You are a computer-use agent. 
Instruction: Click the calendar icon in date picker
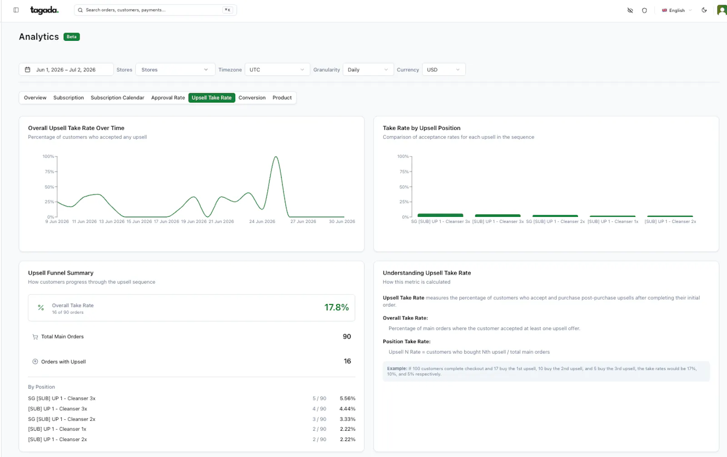(28, 69)
